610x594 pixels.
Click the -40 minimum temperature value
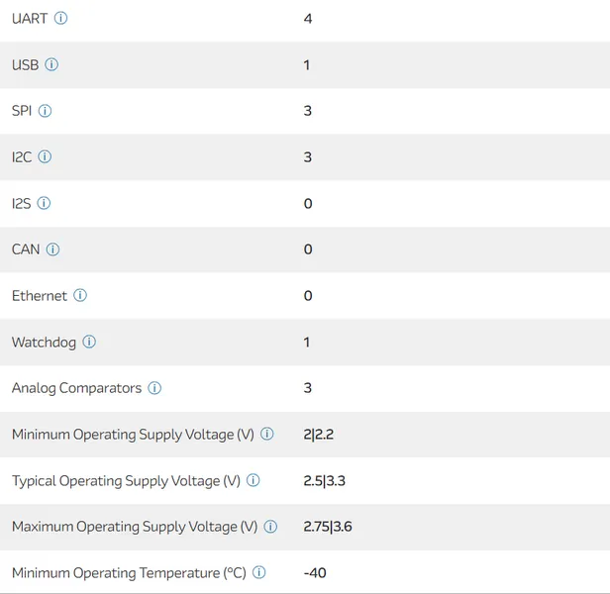[315, 573]
